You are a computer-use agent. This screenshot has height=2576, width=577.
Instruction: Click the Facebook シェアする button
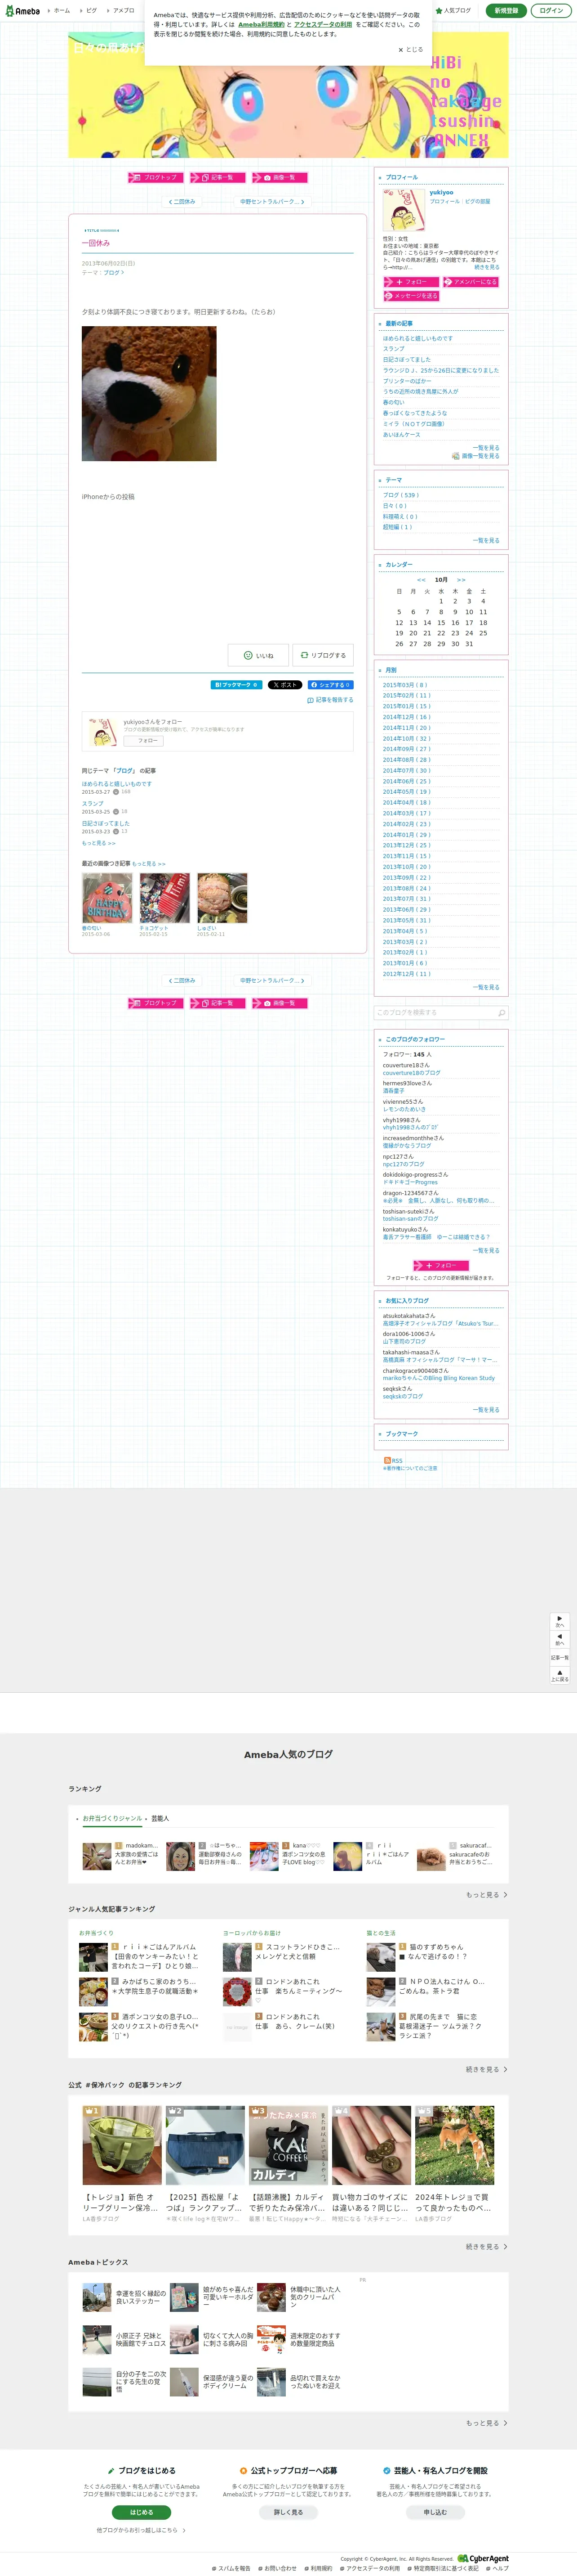pyautogui.click(x=329, y=685)
